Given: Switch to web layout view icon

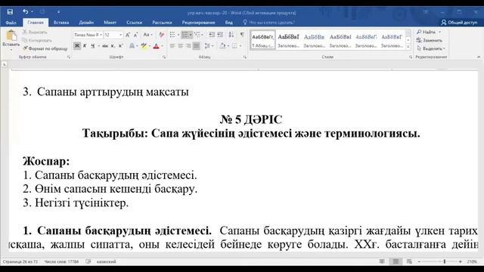Looking at the screenshot, I should tap(409, 261).
